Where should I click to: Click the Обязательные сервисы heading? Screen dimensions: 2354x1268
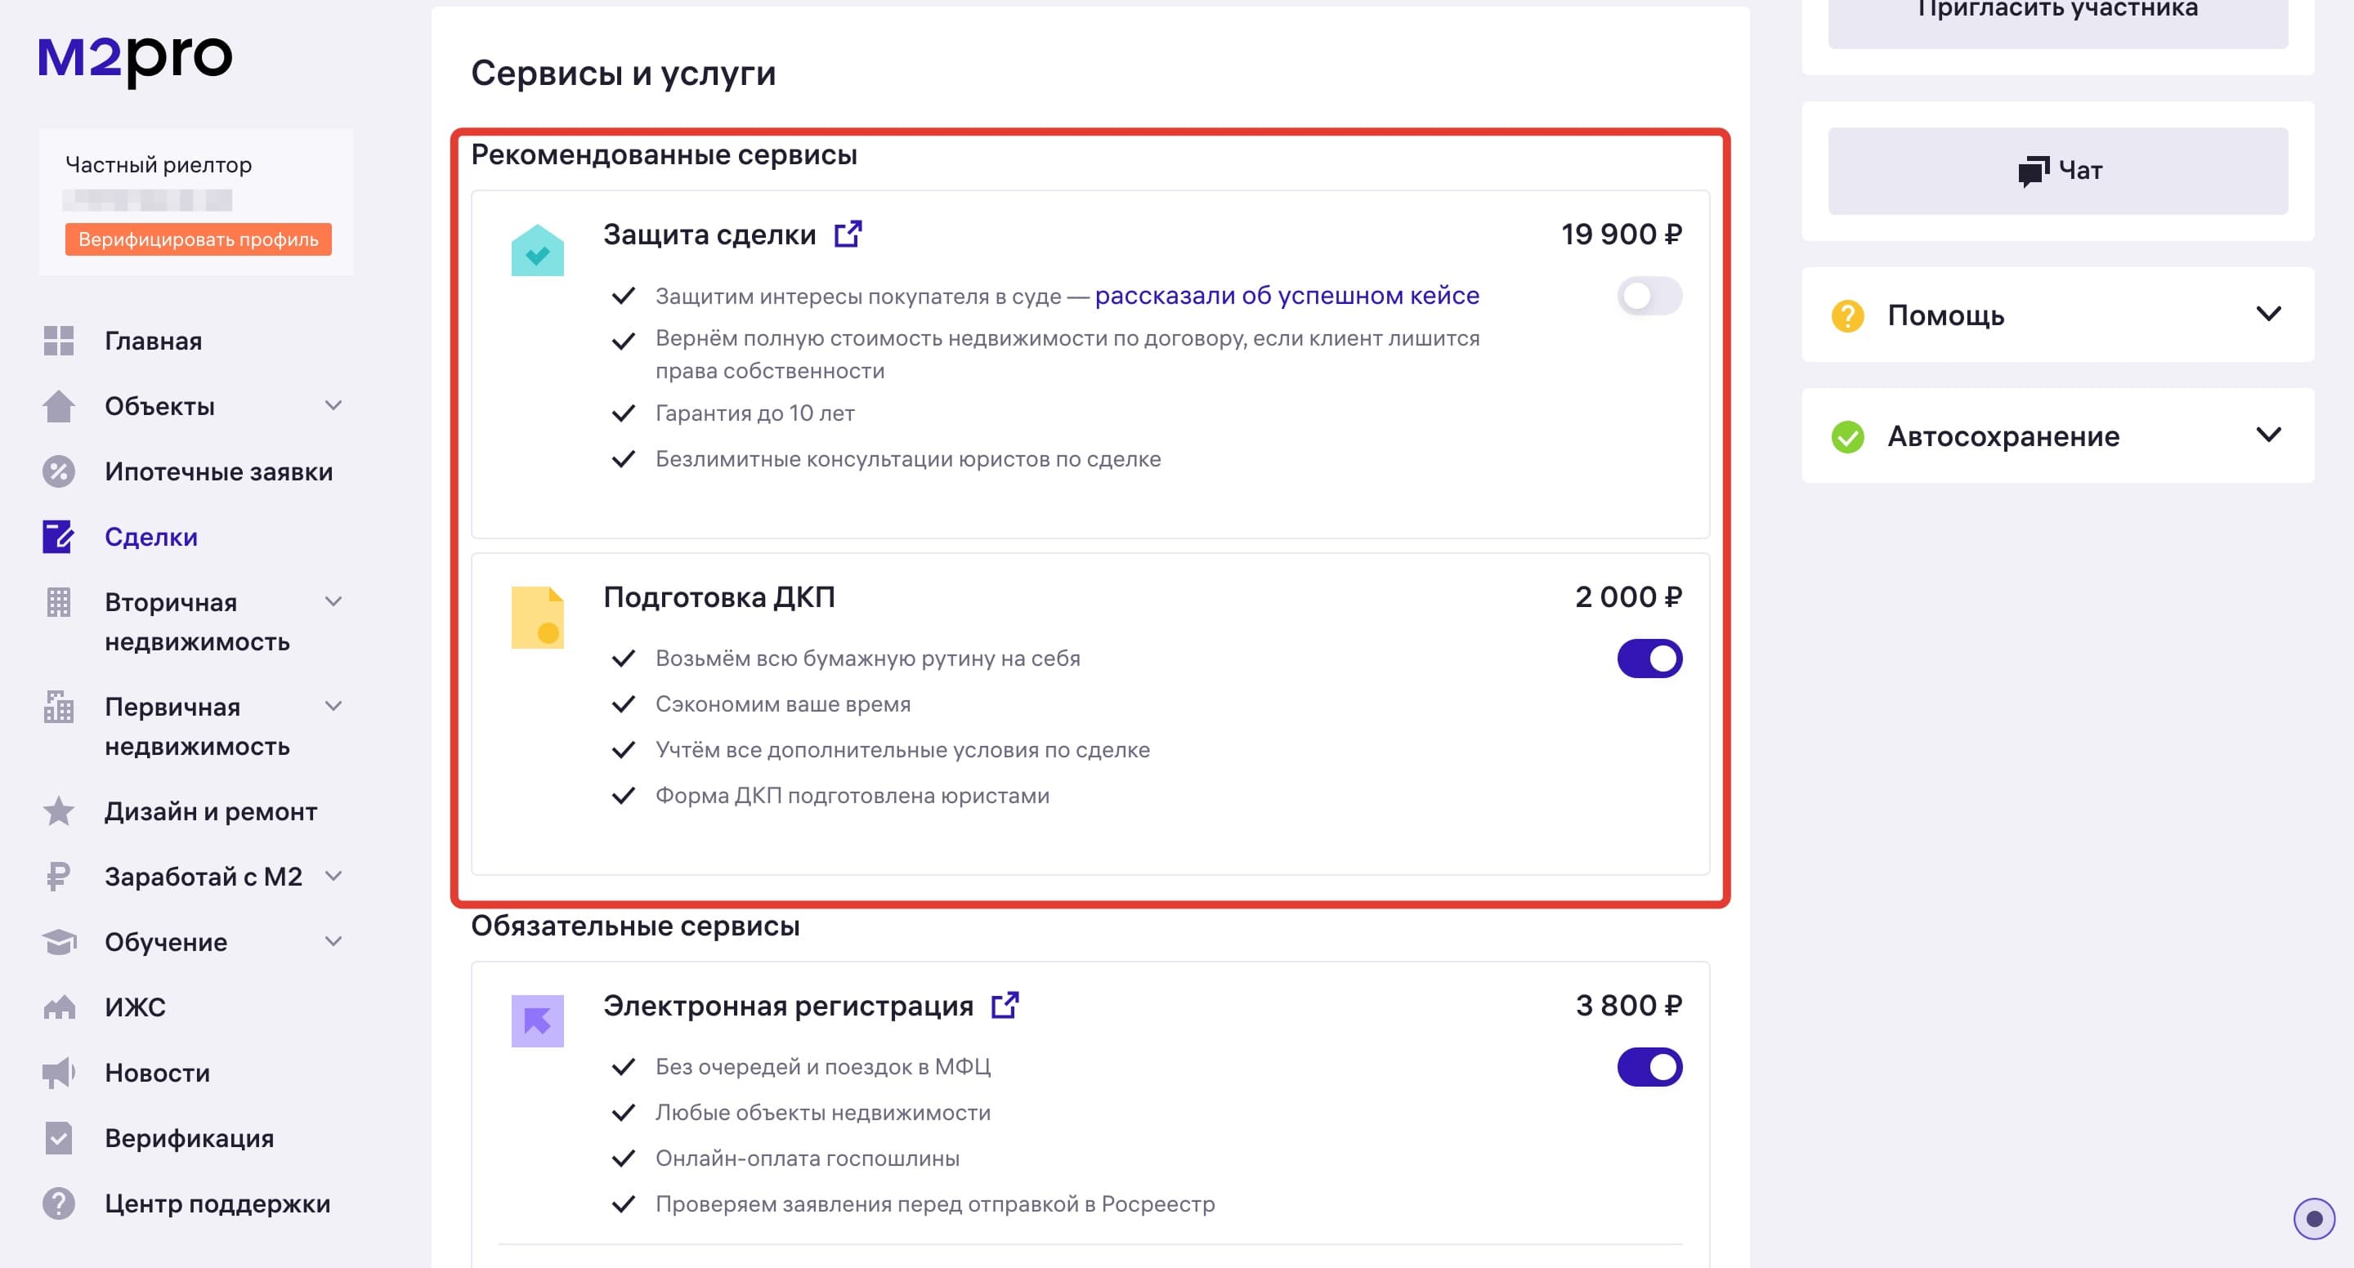pyautogui.click(x=635, y=926)
